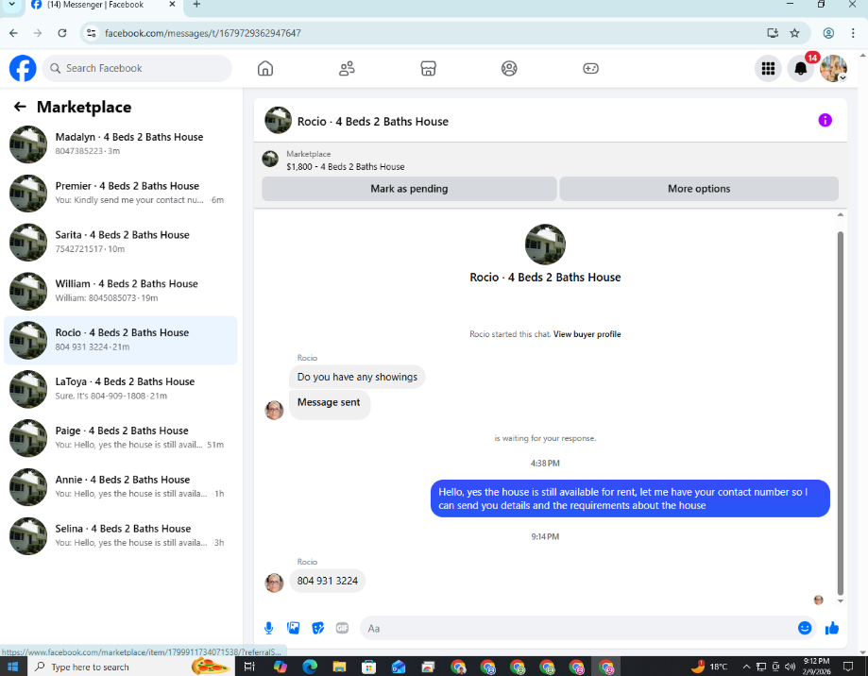Reload the page with the refresh icon
The height and width of the screenshot is (676, 868).
[62, 33]
